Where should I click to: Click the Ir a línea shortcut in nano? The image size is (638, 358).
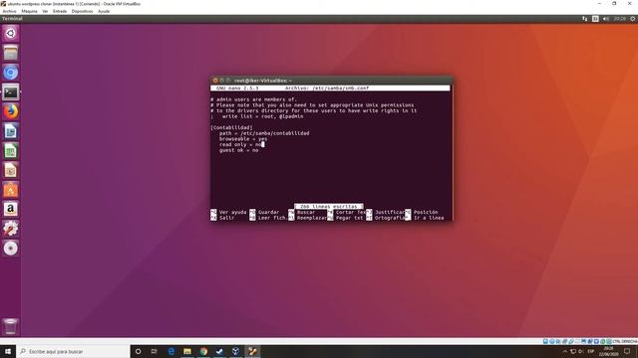(425, 218)
